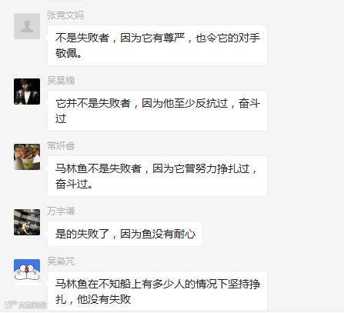The image size is (344, 313).
Task: Select the message about 反抗过，奋斗过
Action: tap(157, 111)
